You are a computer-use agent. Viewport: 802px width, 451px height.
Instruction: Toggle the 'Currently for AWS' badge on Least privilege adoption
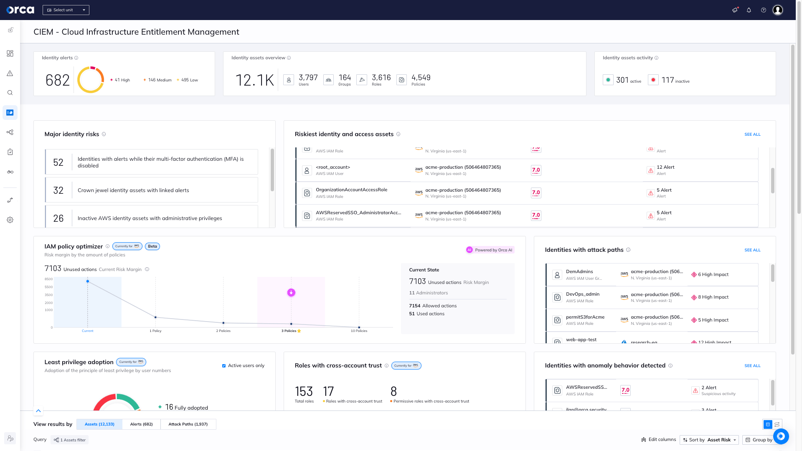pos(131,362)
